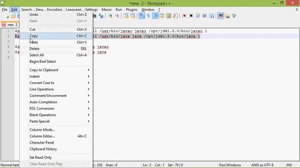Open the Window menu
Viewport: 300px width, 168px height.
tap(148, 9)
